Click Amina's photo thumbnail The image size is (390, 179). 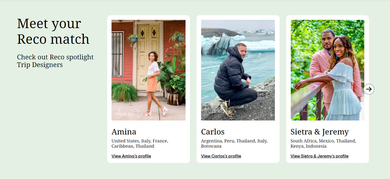pos(149,70)
